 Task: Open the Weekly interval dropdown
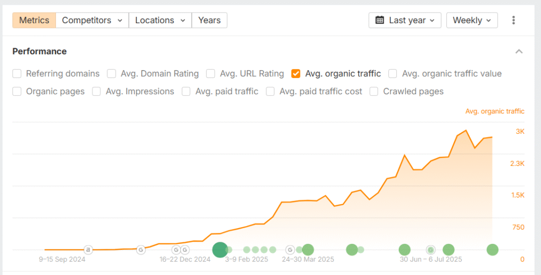click(472, 21)
